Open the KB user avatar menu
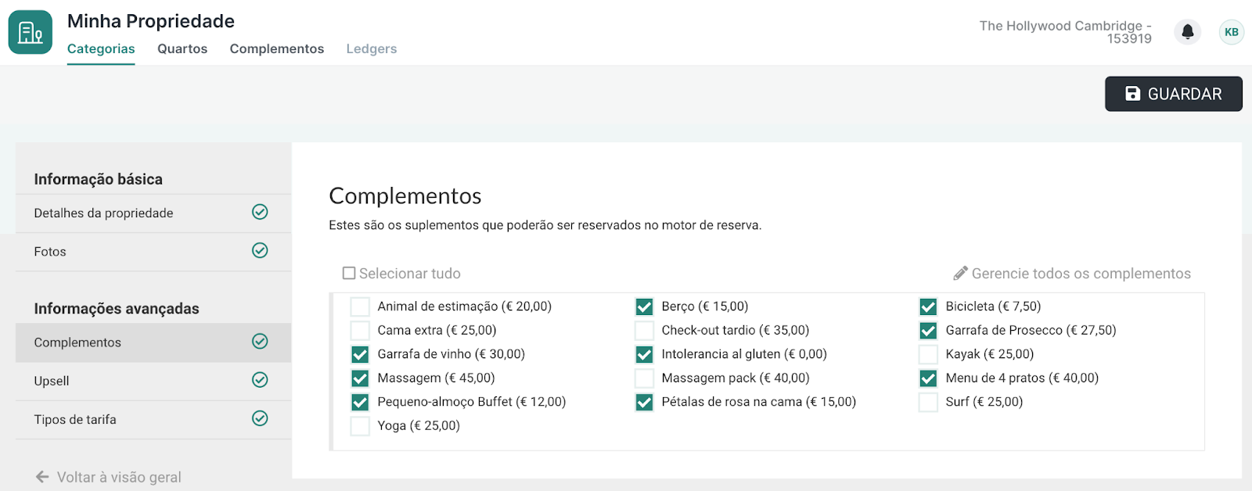Viewport: 1252px width, 491px height. pos(1232,32)
